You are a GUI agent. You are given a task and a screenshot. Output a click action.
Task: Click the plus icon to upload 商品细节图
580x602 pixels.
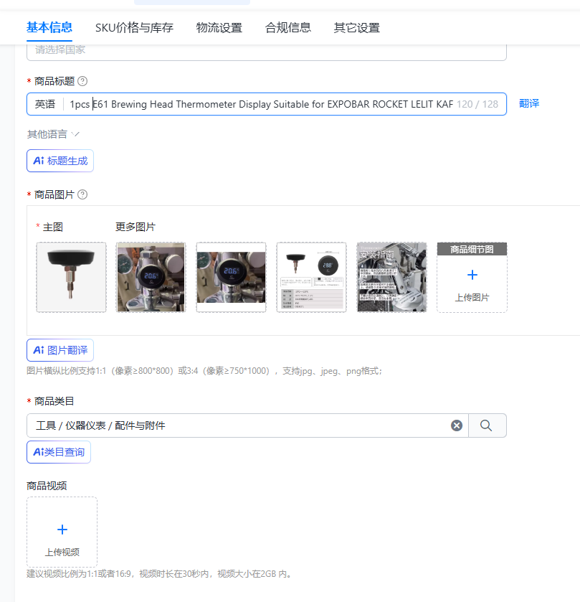click(472, 275)
